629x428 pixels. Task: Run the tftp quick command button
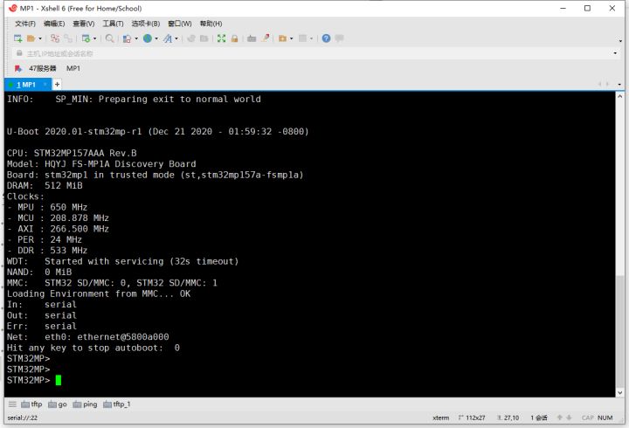[31, 404]
